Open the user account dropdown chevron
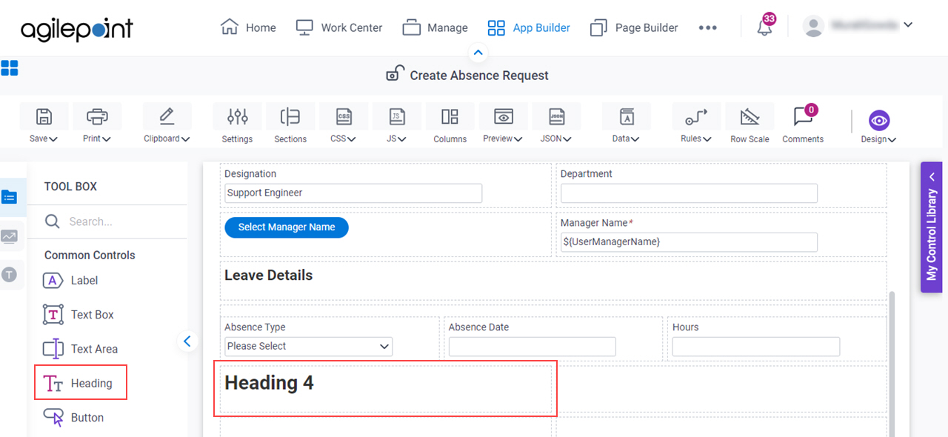 [x=908, y=25]
